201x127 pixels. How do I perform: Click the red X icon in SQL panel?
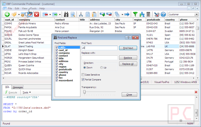pyautogui.click(x=196, y=92)
